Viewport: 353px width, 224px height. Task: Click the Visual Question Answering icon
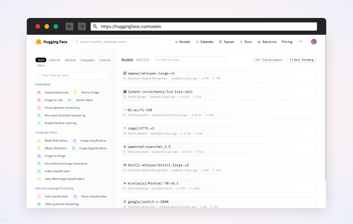pyautogui.click(x=39, y=108)
